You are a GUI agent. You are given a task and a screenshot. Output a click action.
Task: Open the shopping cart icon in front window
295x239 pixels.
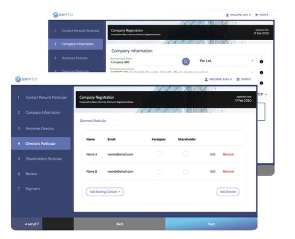(239, 79)
